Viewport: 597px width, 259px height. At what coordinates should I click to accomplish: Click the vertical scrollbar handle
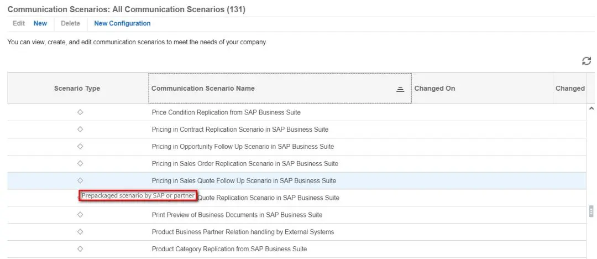pos(591,211)
